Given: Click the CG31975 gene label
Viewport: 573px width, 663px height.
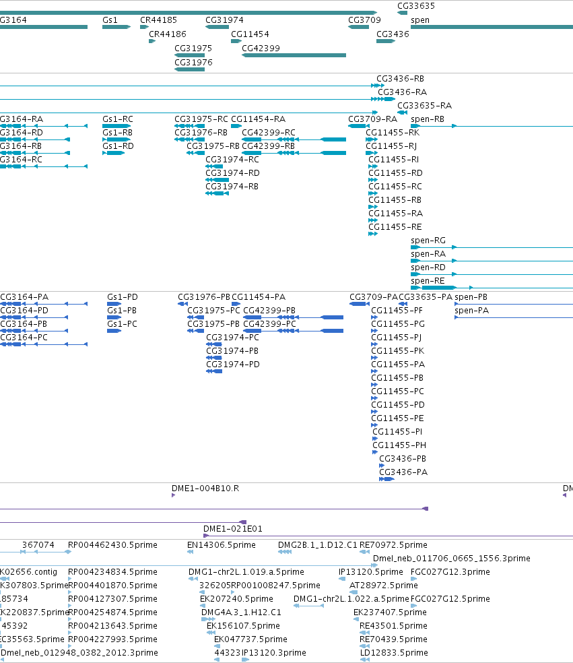Looking at the screenshot, I should (193, 49).
